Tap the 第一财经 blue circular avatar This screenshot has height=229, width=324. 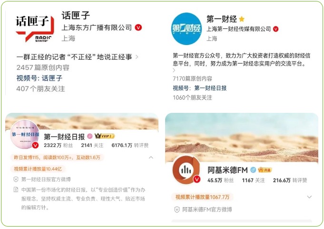coord(187,28)
